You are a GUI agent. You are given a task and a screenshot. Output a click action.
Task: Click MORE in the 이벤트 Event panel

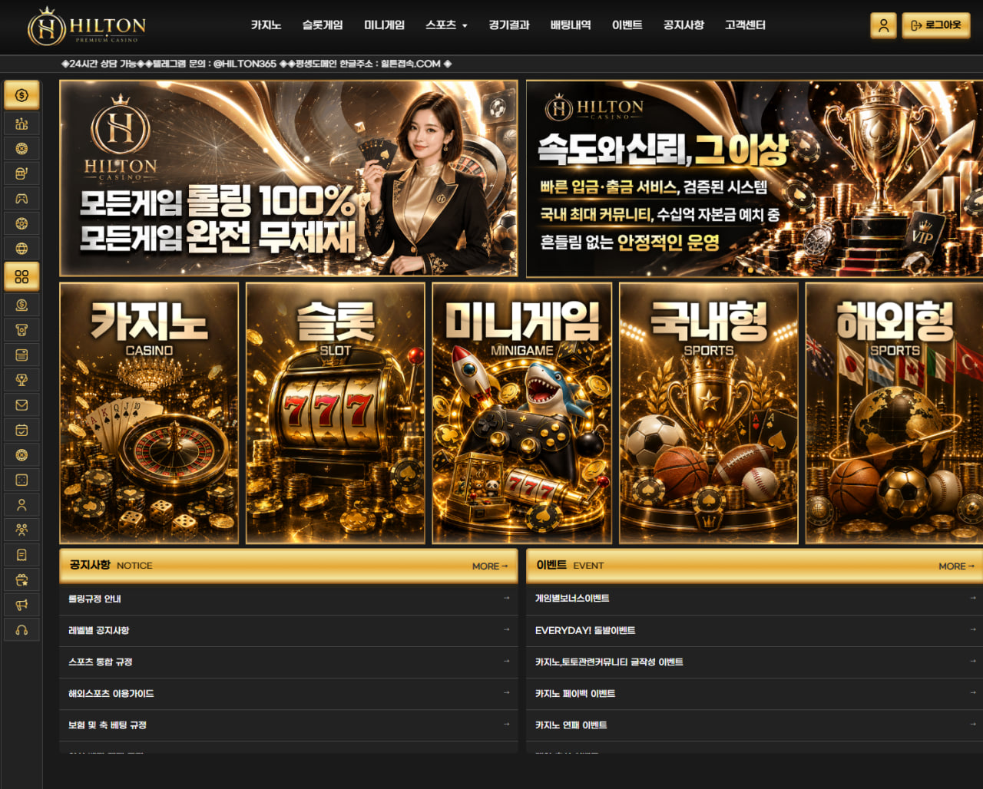956,566
